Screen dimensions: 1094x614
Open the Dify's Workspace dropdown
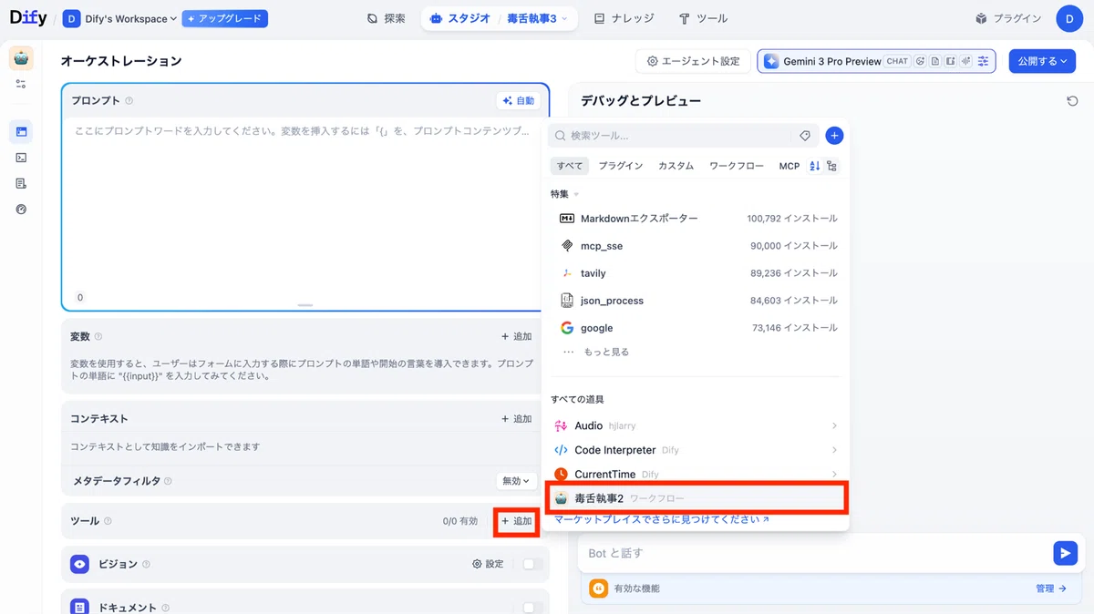click(x=119, y=18)
